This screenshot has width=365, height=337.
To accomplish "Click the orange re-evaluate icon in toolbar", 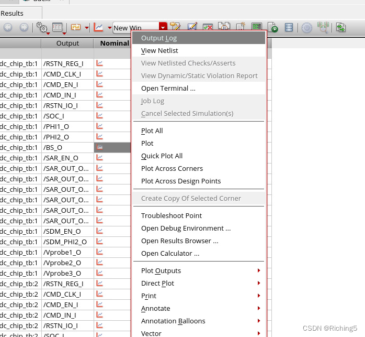I will (x=76, y=27).
